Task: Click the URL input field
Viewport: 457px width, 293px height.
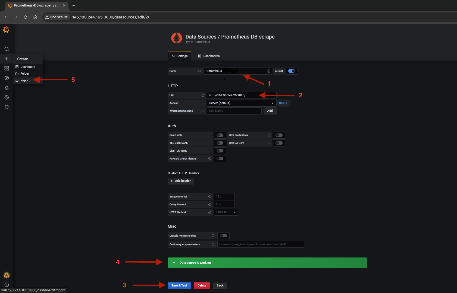Action: [x=242, y=95]
